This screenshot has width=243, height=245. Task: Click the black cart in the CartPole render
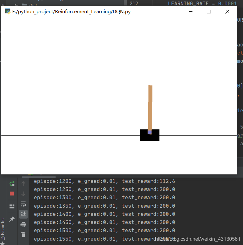click(x=149, y=135)
